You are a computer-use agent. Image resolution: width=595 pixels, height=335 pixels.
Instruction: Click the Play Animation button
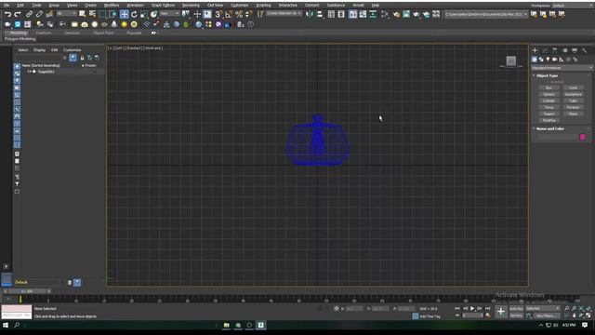pyautogui.click(x=472, y=308)
